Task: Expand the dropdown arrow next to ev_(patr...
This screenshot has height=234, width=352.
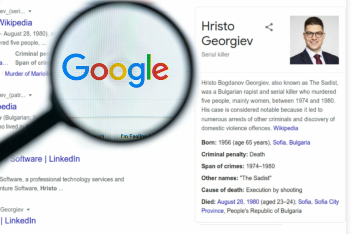Action: [x=30, y=95]
